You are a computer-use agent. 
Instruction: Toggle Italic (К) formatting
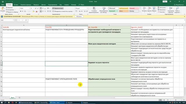click(x=23, y=11)
